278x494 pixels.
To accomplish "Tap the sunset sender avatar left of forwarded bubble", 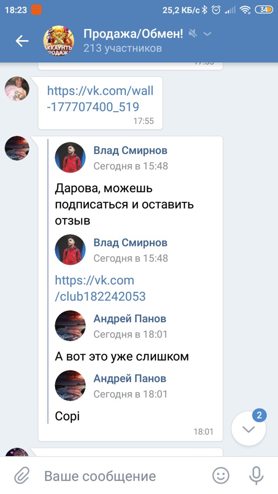I will tap(17, 148).
